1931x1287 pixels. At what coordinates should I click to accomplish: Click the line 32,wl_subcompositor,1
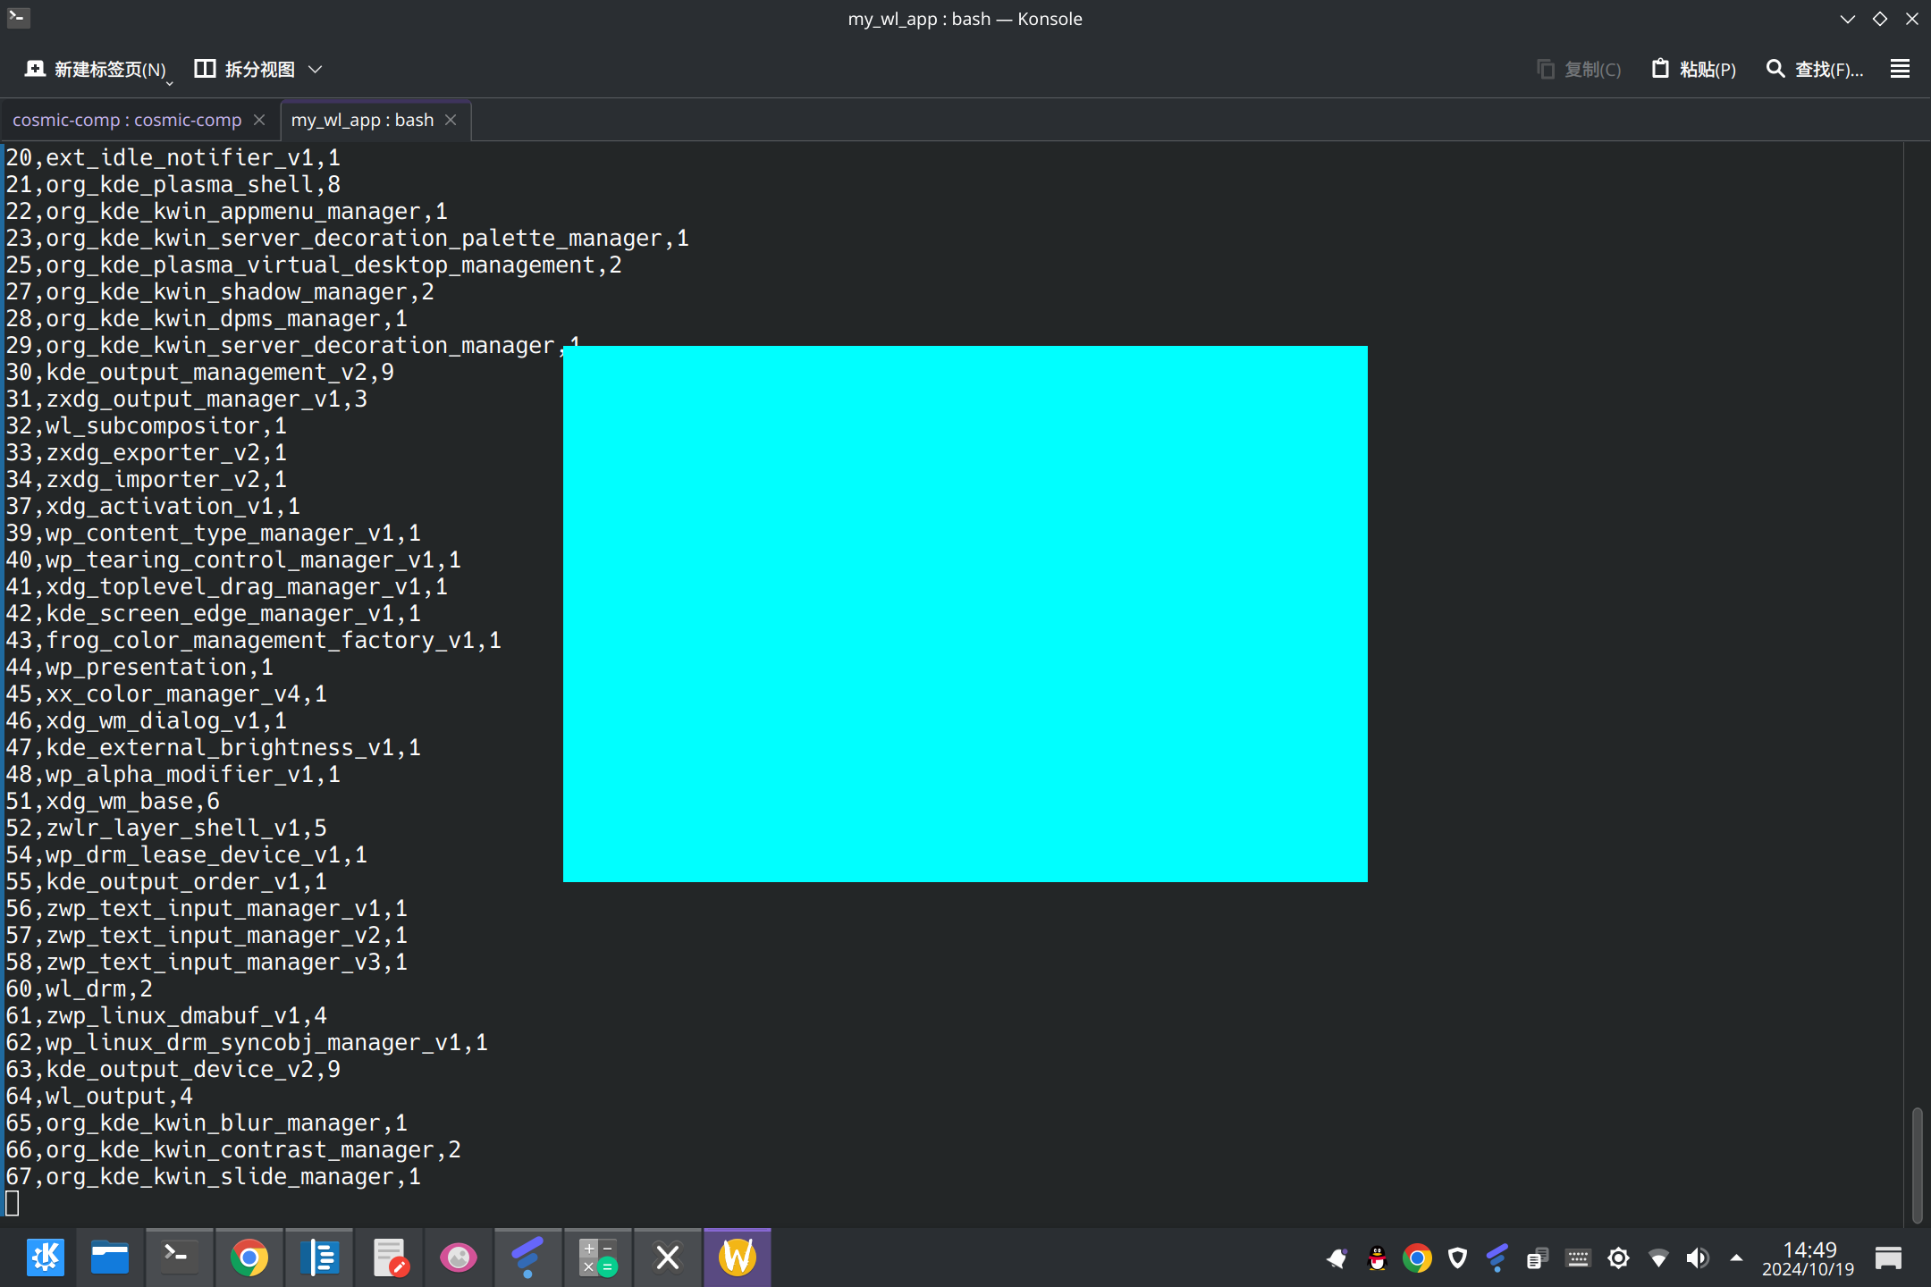point(147,425)
